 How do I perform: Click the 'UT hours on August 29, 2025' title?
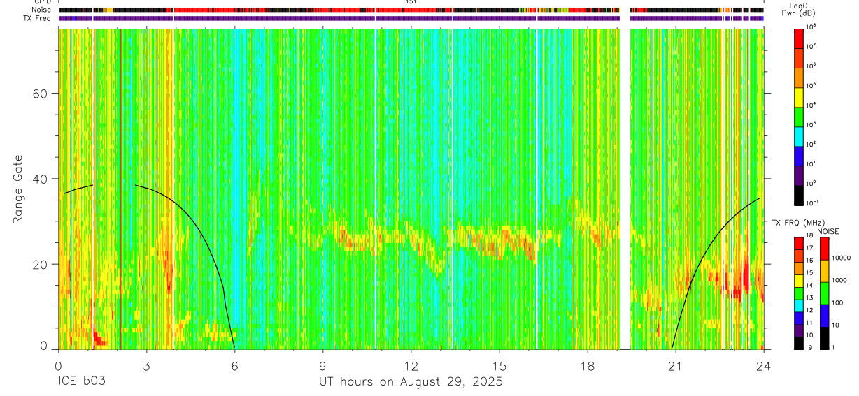(411, 382)
